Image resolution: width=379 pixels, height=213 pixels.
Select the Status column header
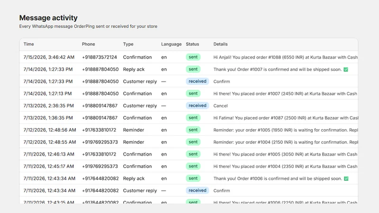click(x=192, y=44)
